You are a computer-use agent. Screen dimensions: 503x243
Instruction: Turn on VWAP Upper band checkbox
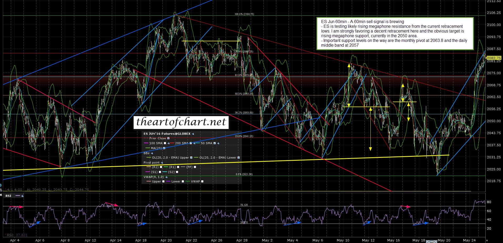click(163, 181)
